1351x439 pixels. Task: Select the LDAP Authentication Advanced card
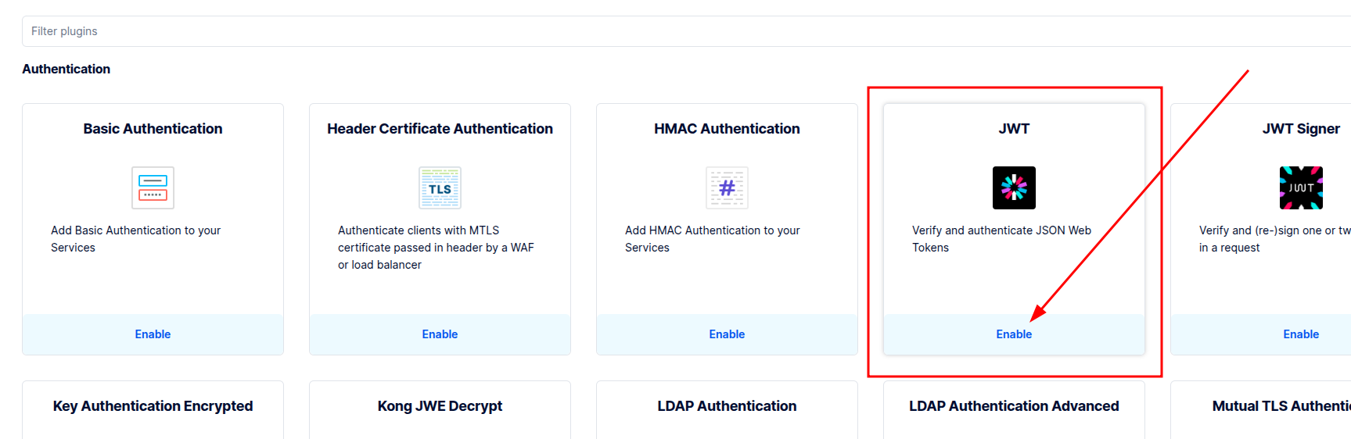[x=1014, y=406]
